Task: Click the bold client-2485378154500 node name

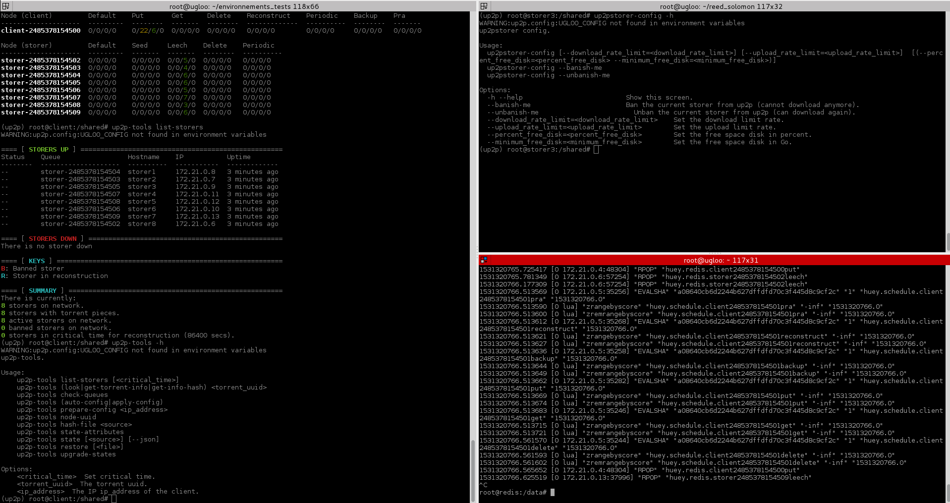Action: pos(41,31)
